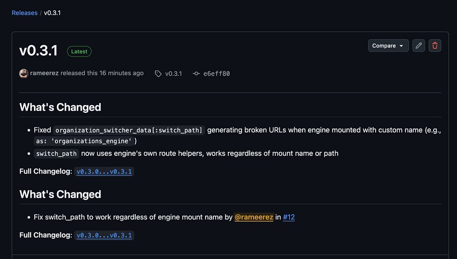This screenshot has height=259, width=457.
Task: Click the tag icon beside v0.3.1
Action: point(158,74)
